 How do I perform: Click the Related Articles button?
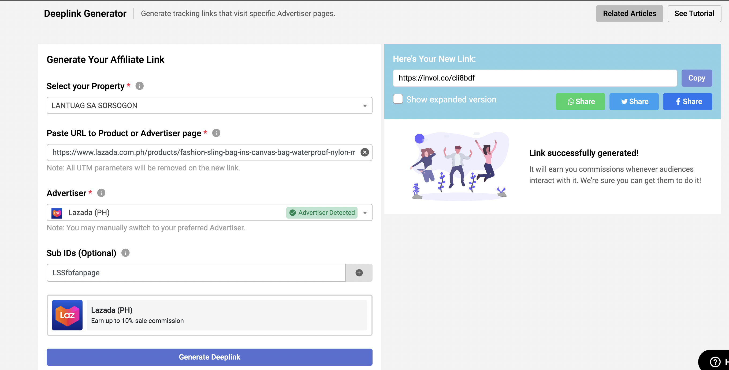point(629,14)
